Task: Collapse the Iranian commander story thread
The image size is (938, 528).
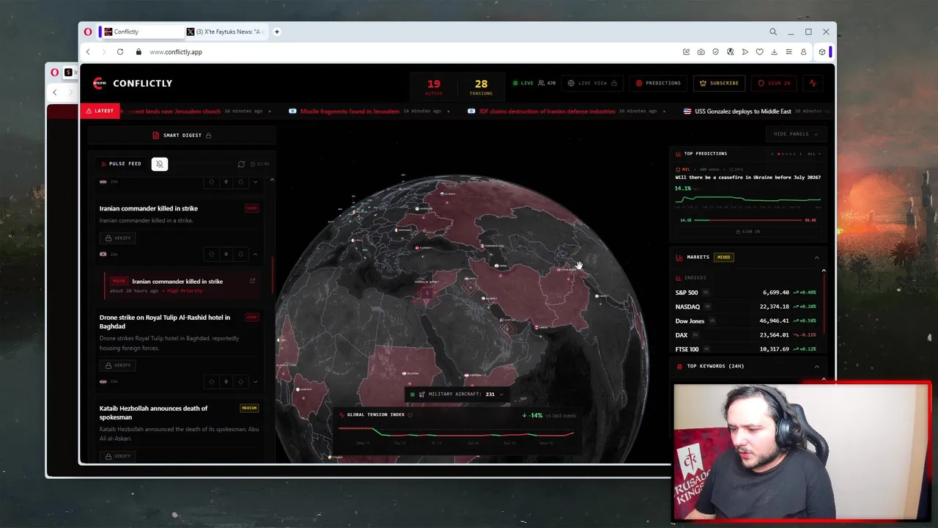Action: (x=255, y=254)
